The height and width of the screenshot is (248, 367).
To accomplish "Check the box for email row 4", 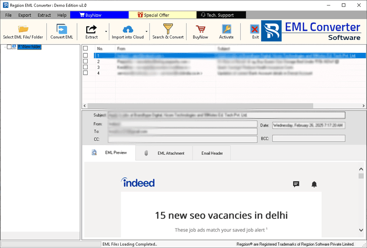I will (x=85, y=73).
